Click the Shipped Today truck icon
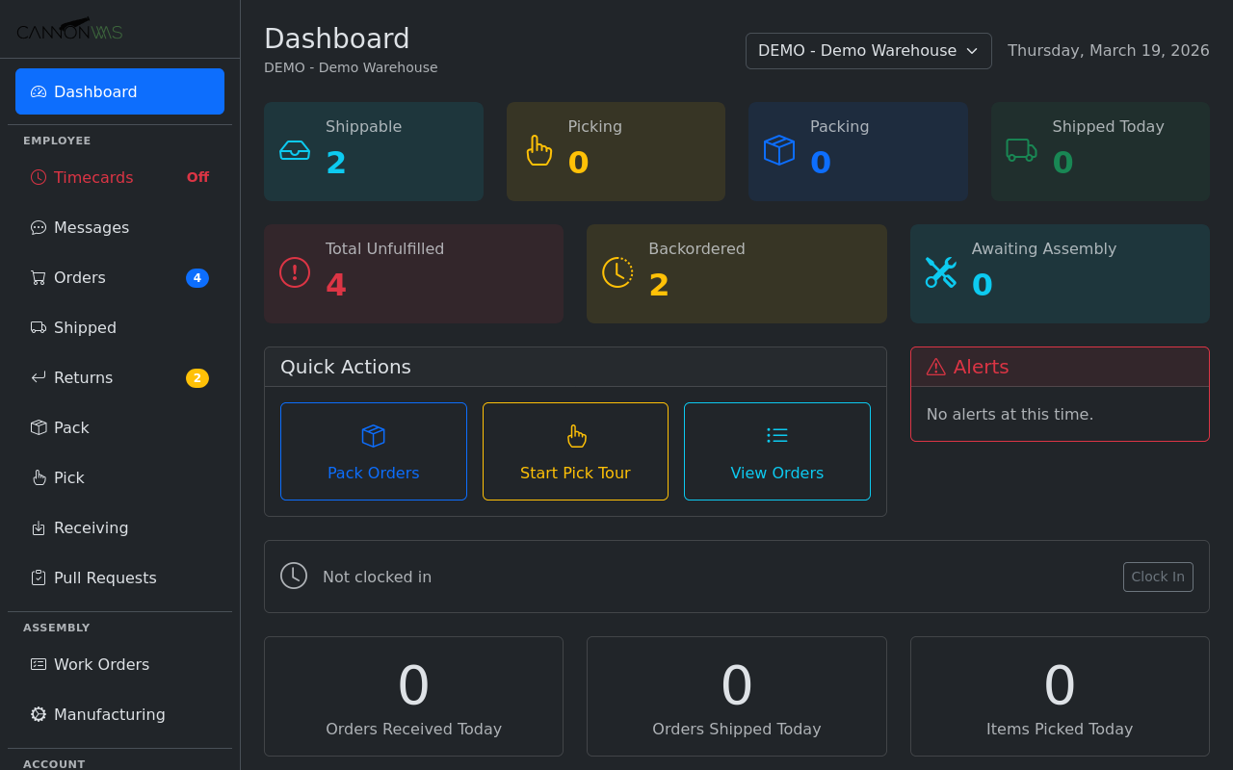The width and height of the screenshot is (1233, 770). tap(1021, 151)
